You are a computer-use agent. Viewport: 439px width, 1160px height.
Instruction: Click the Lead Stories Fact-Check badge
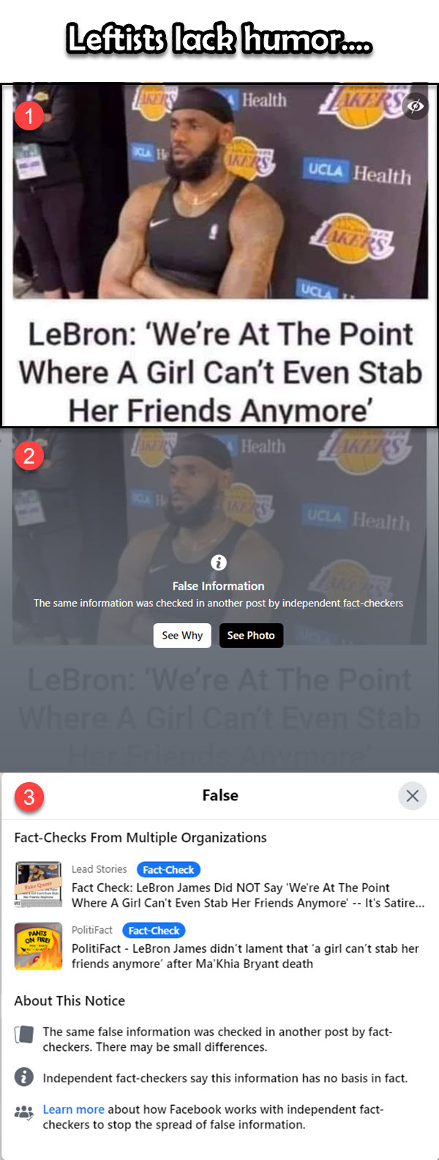coord(168,870)
